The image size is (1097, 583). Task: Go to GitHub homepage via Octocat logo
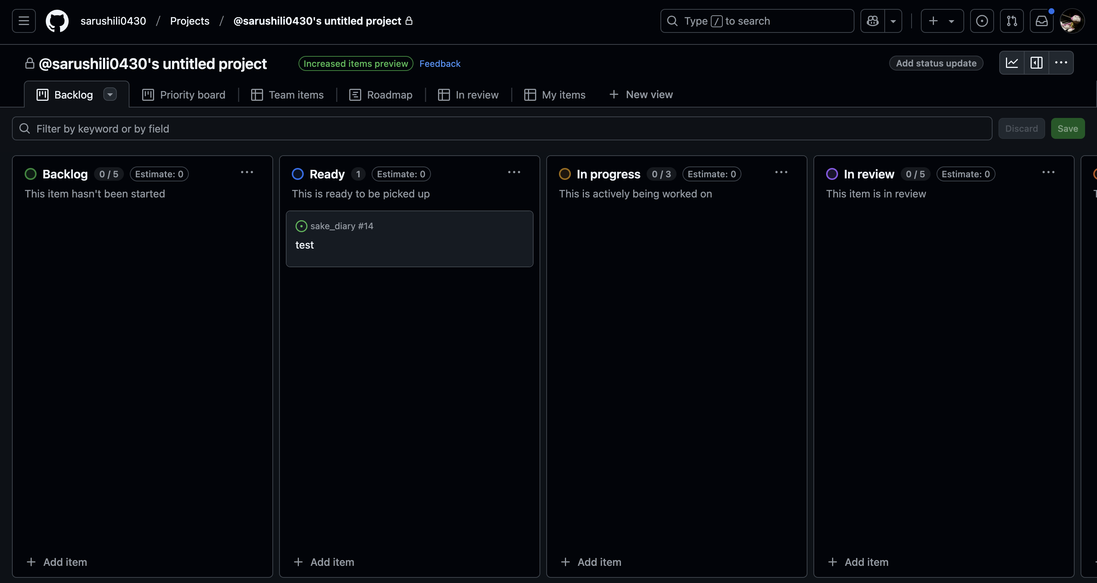coord(57,21)
